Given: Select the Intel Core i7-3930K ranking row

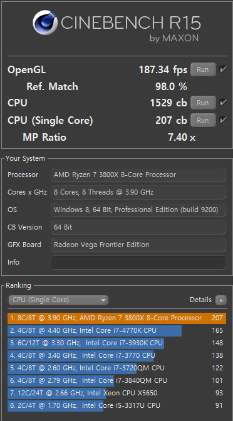Looking at the screenshot, I should (116, 343).
